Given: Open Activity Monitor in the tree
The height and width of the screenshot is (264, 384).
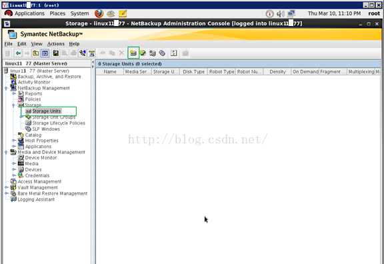Looking at the screenshot, I should (34, 82).
